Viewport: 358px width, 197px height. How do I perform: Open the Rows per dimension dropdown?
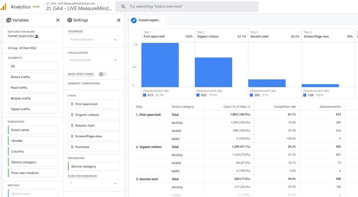tap(94, 183)
